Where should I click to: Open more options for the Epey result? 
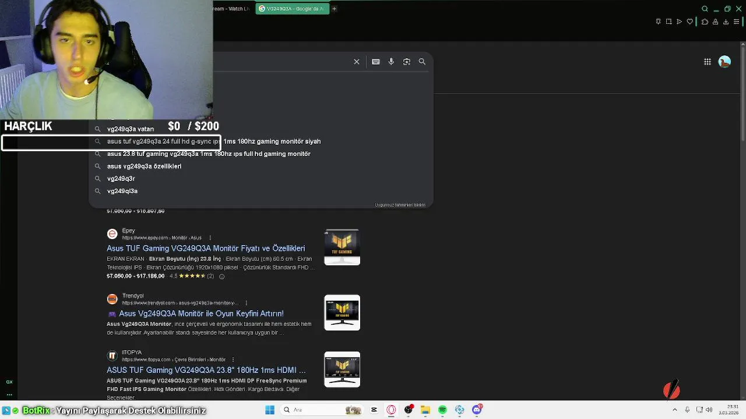pyautogui.click(x=210, y=237)
